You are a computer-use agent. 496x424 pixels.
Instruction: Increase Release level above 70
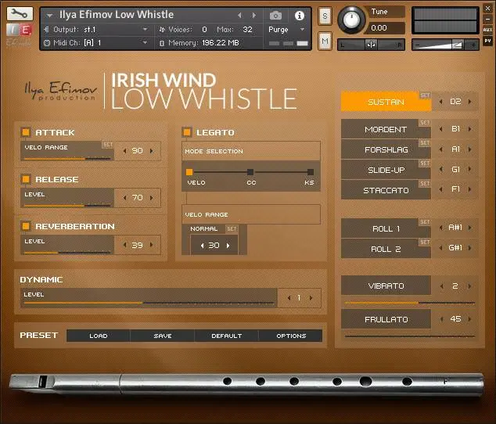[x=152, y=198]
